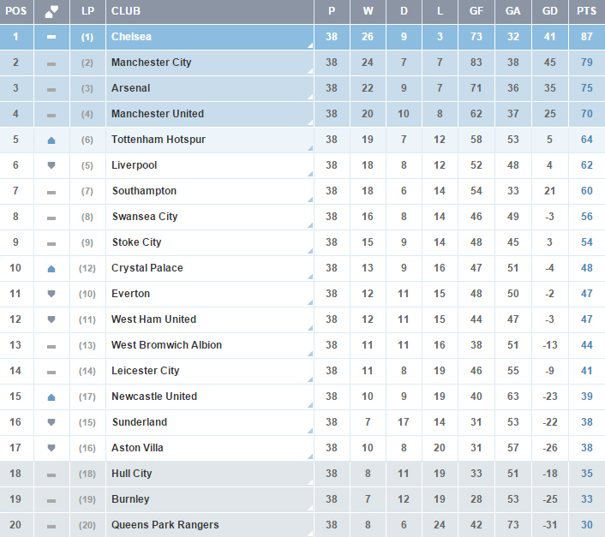
Task: Click the CLUB column header
Action: pos(126,11)
